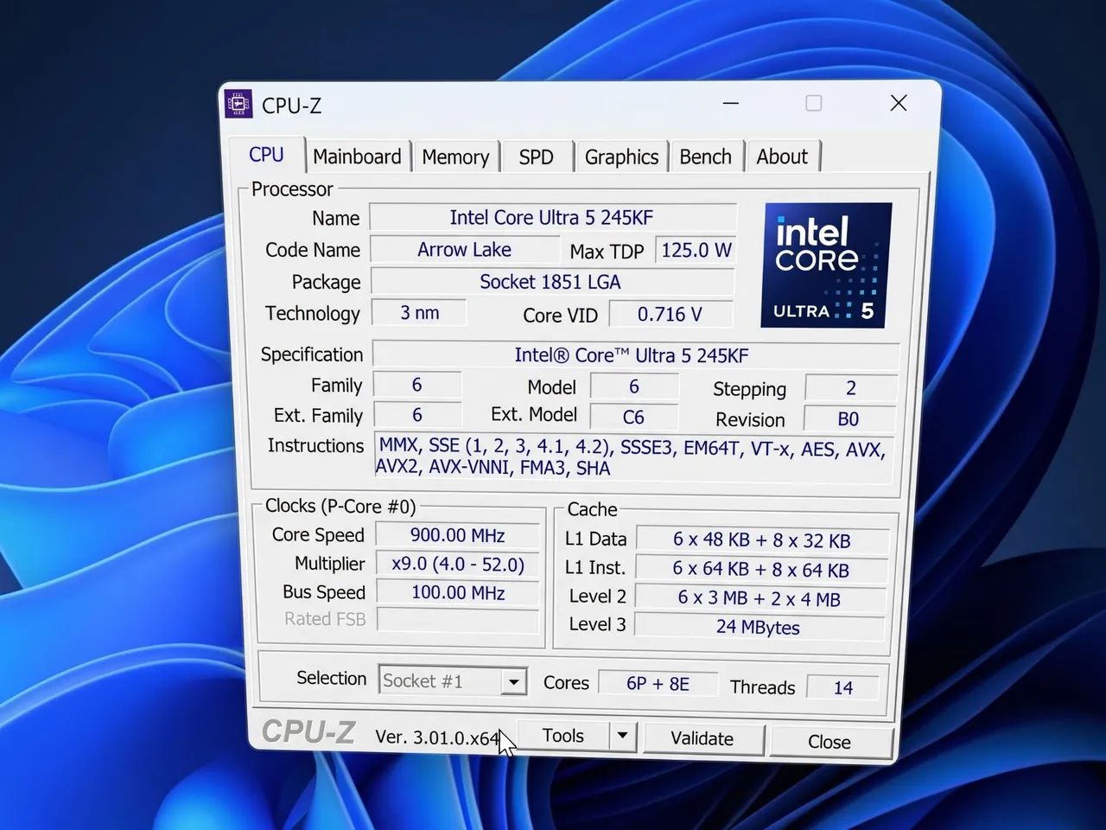1106x830 pixels.
Task: Click the Close button at bottom
Action: tap(829, 743)
